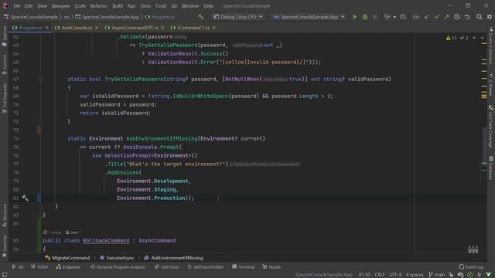Click the read-only lock icon in status bar
This screenshot has height=278, width=495.
pyautogui.click(x=451, y=275)
